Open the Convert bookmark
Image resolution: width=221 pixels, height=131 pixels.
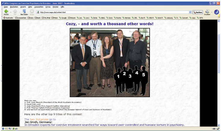click(184, 18)
